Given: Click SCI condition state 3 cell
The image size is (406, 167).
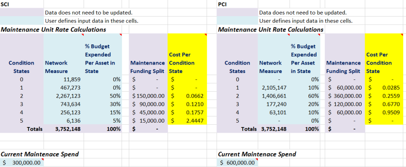Looking at the screenshot, I should pyautogui.click(x=22, y=104).
